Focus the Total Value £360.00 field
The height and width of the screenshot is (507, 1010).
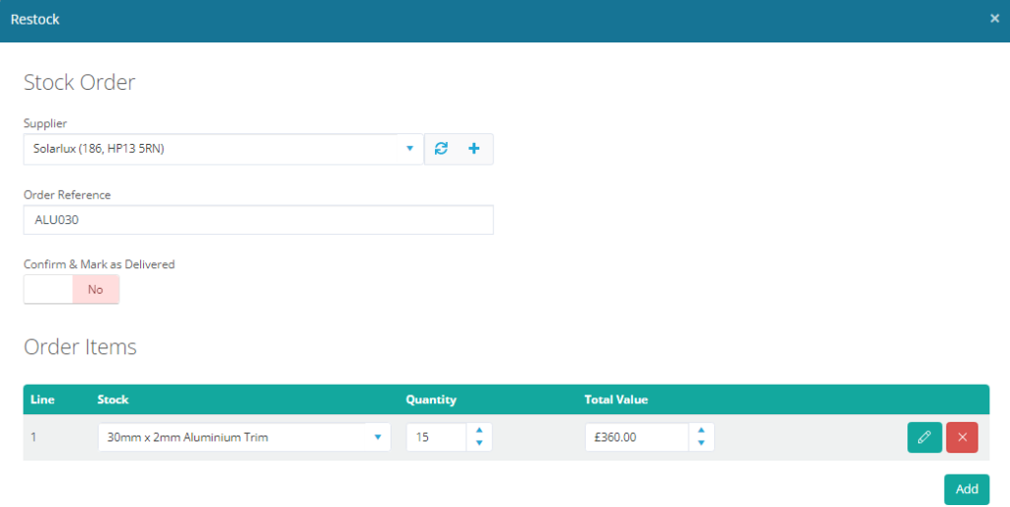(635, 437)
